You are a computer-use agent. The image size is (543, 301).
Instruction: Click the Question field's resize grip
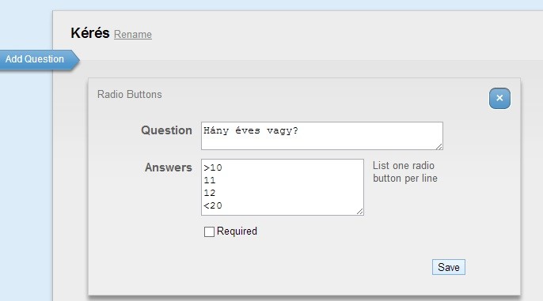(x=439, y=146)
